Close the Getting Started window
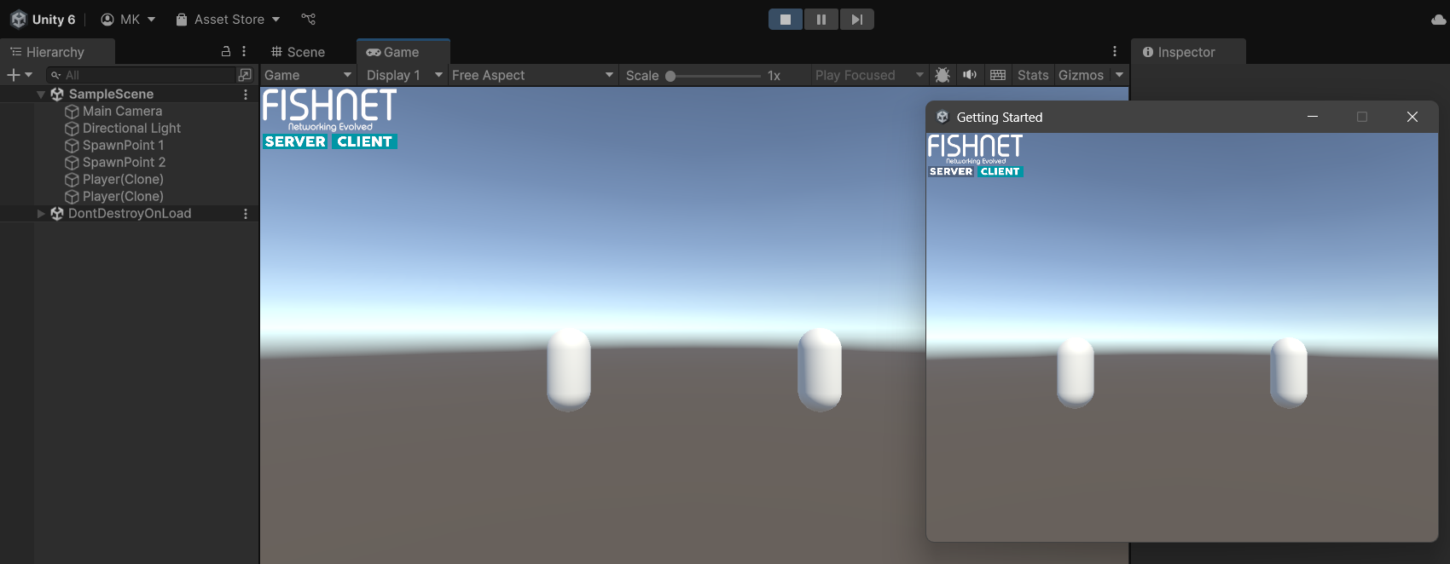The height and width of the screenshot is (564, 1450). coord(1412,117)
